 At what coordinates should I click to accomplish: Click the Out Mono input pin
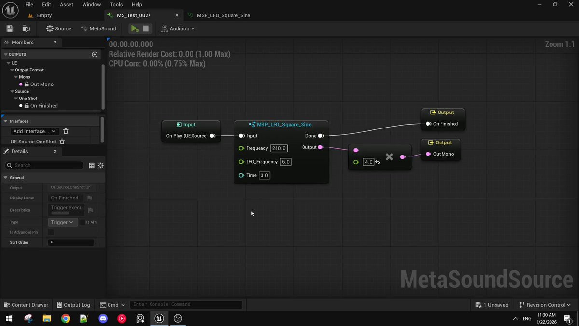click(x=428, y=154)
